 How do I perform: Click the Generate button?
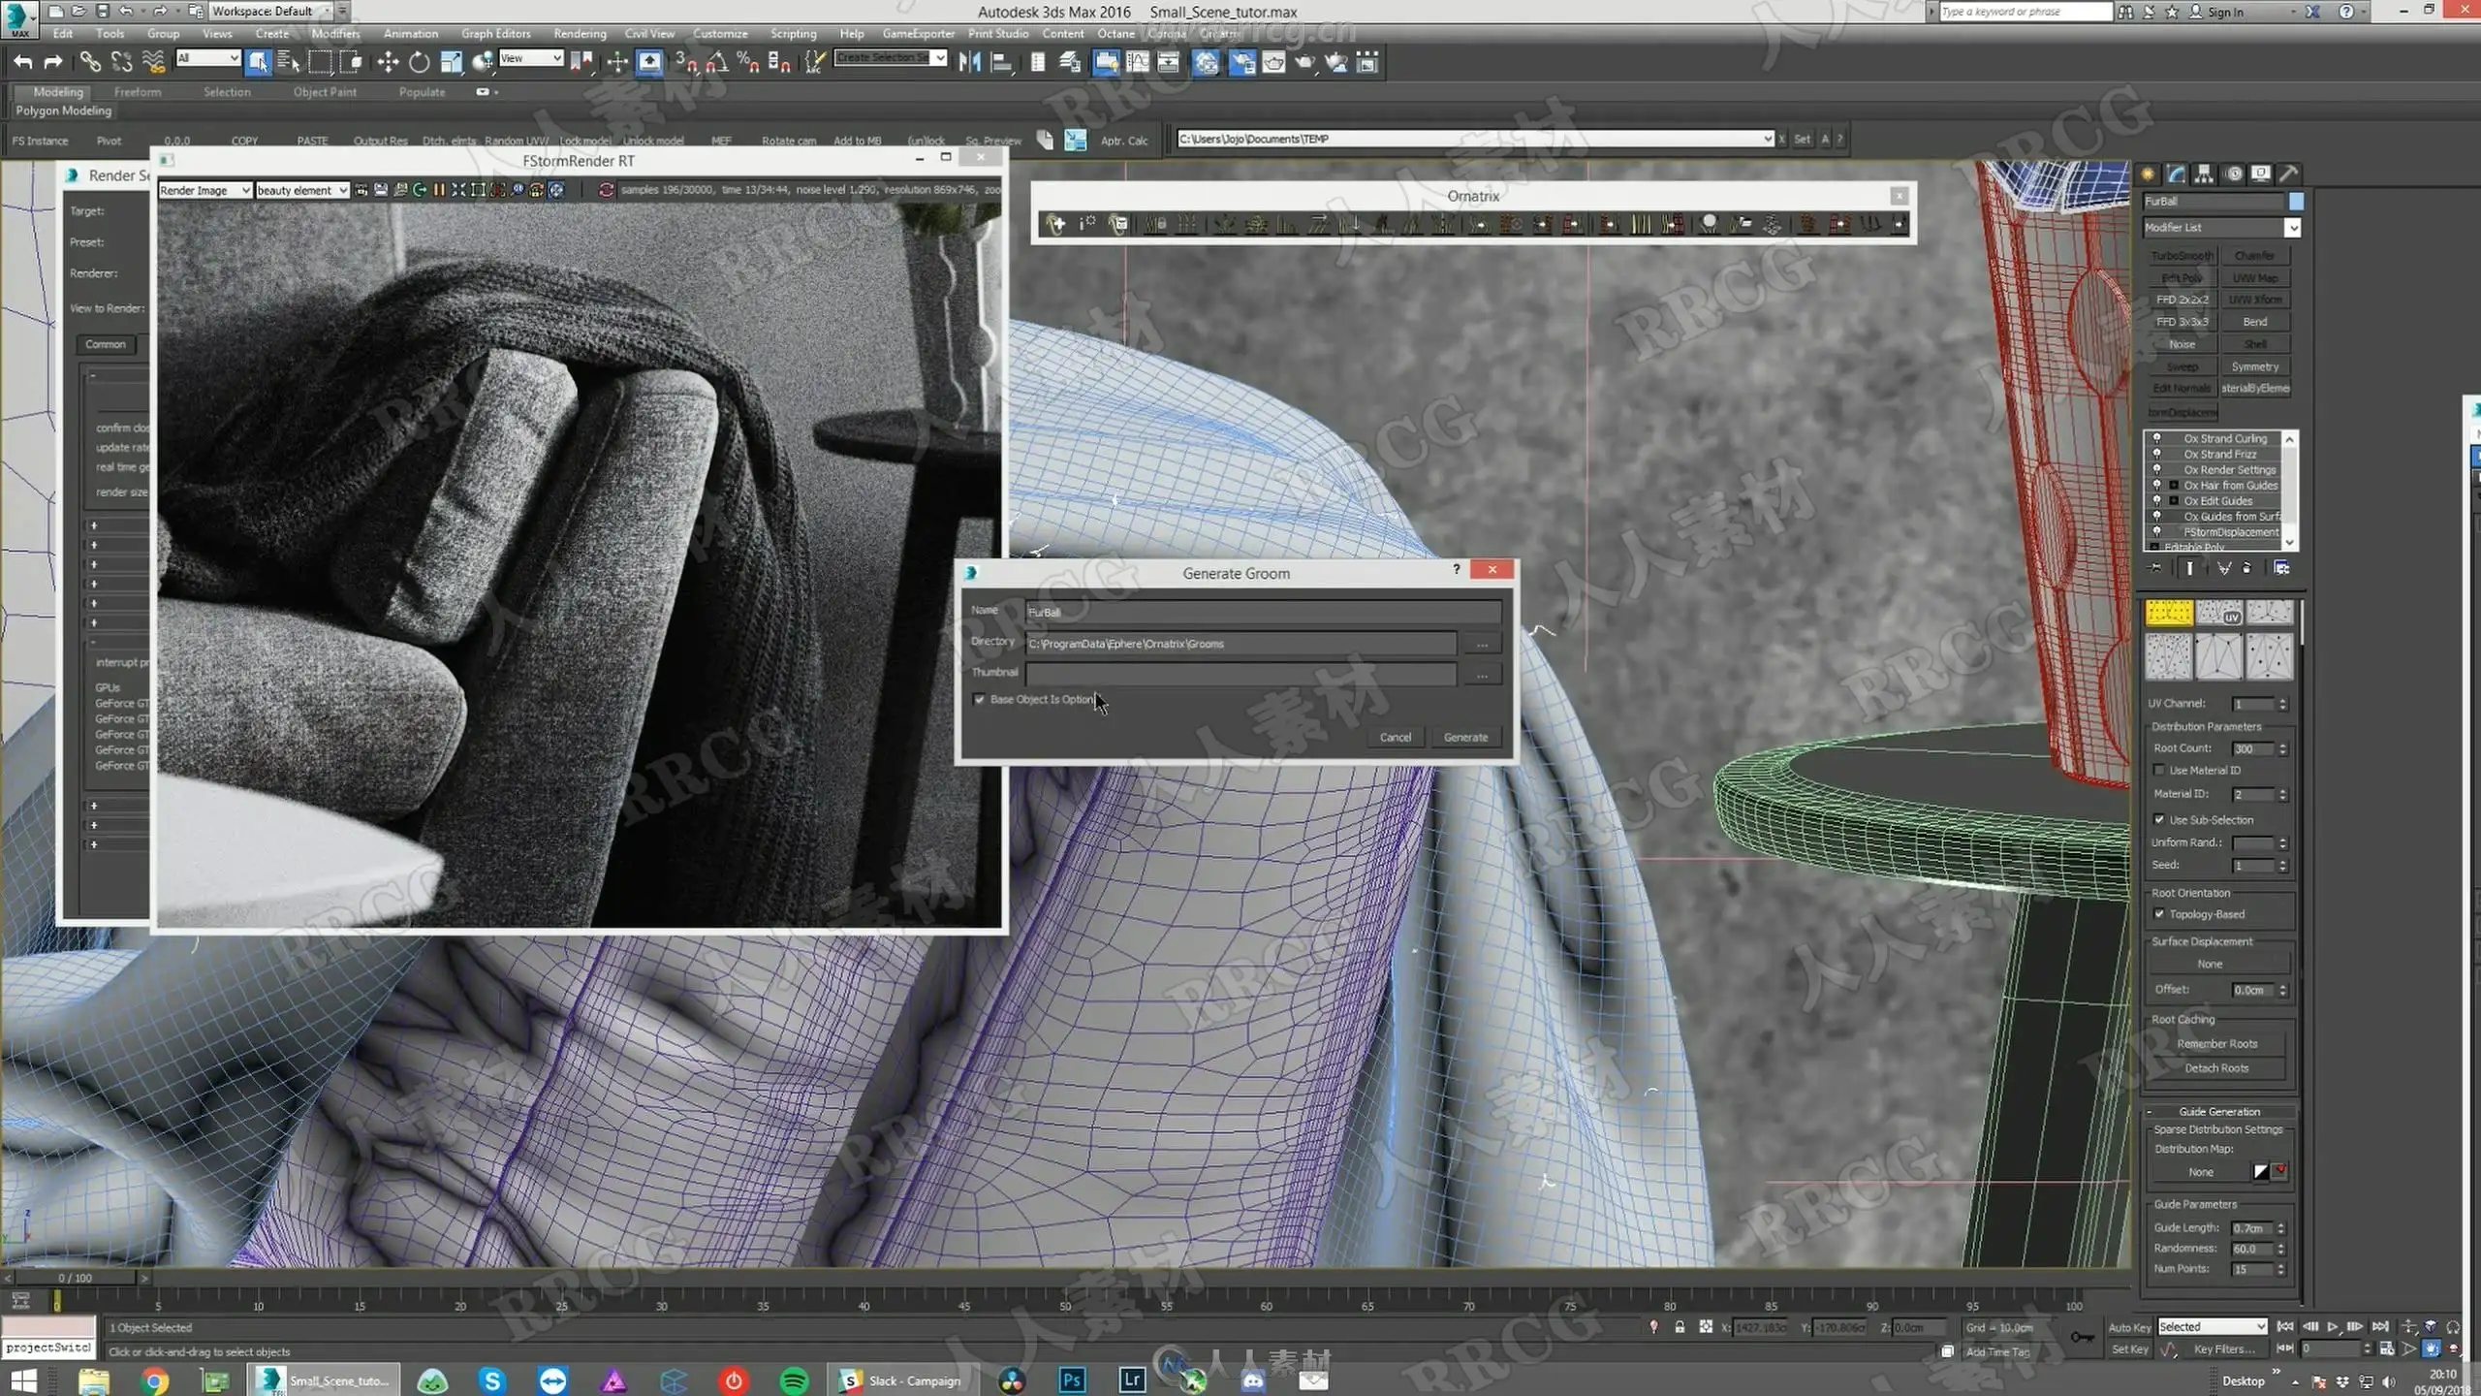[1465, 738]
